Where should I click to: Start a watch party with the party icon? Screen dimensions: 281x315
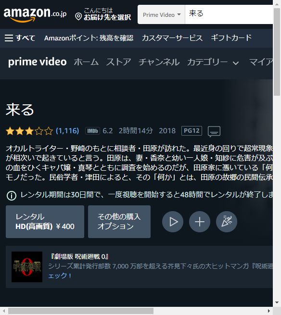(x=227, y=222)
